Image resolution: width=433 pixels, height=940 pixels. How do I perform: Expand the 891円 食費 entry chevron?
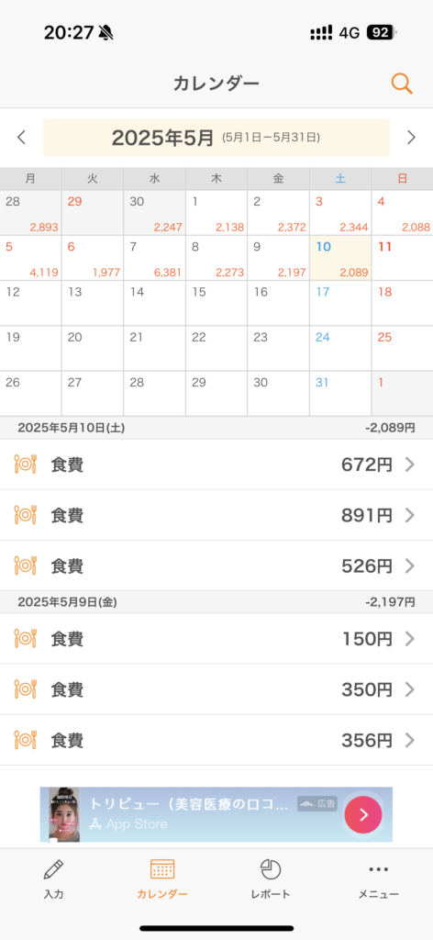[410, 515]
